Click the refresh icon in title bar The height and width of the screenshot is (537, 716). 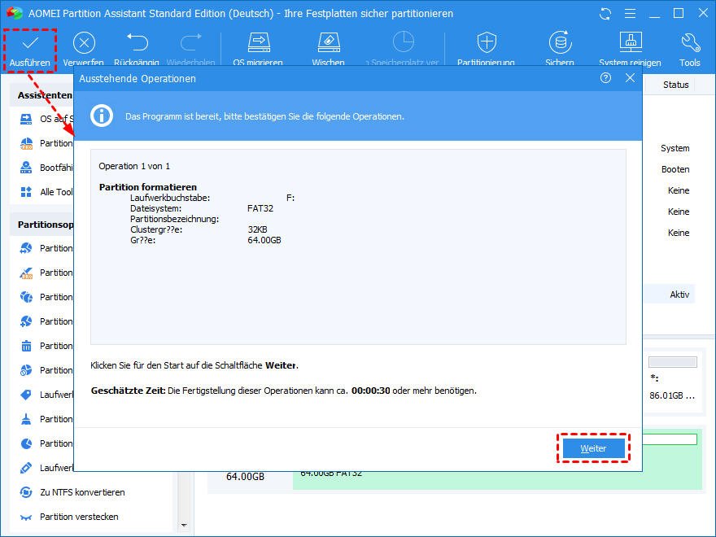605,14
